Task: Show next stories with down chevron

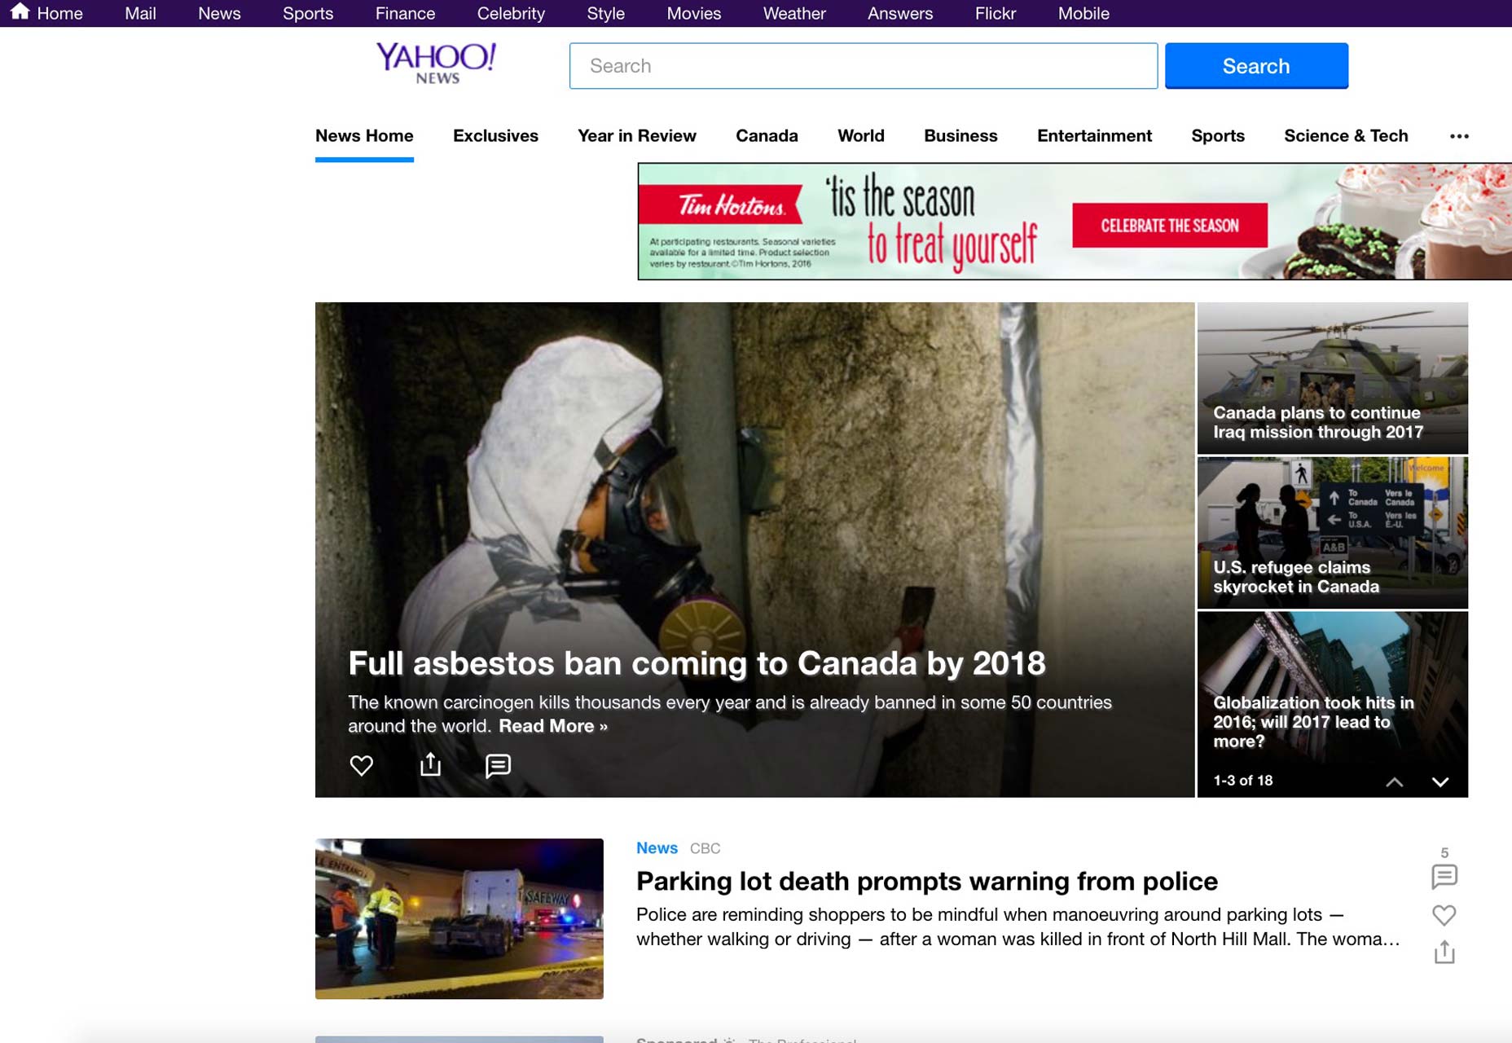Action: pos(1439,781)
